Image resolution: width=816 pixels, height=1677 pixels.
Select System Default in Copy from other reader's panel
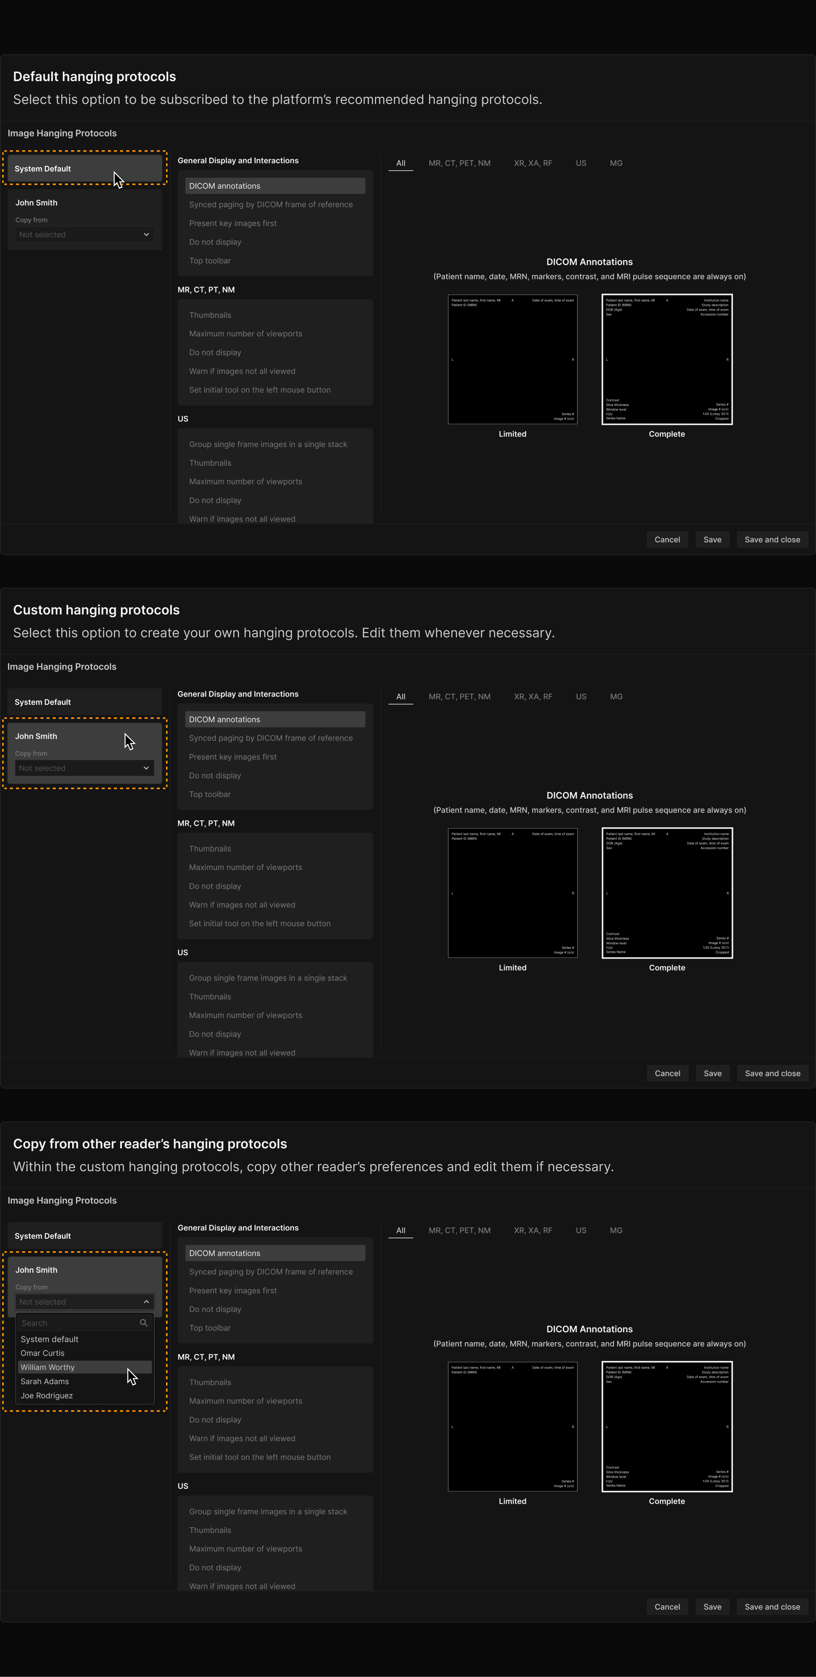tap(85, 1235)
